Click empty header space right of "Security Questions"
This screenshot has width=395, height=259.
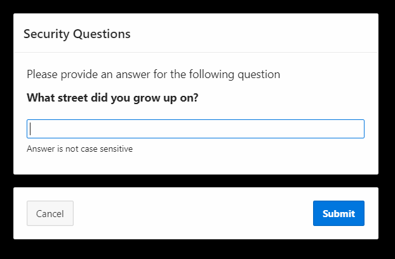[x=254, y=34]
